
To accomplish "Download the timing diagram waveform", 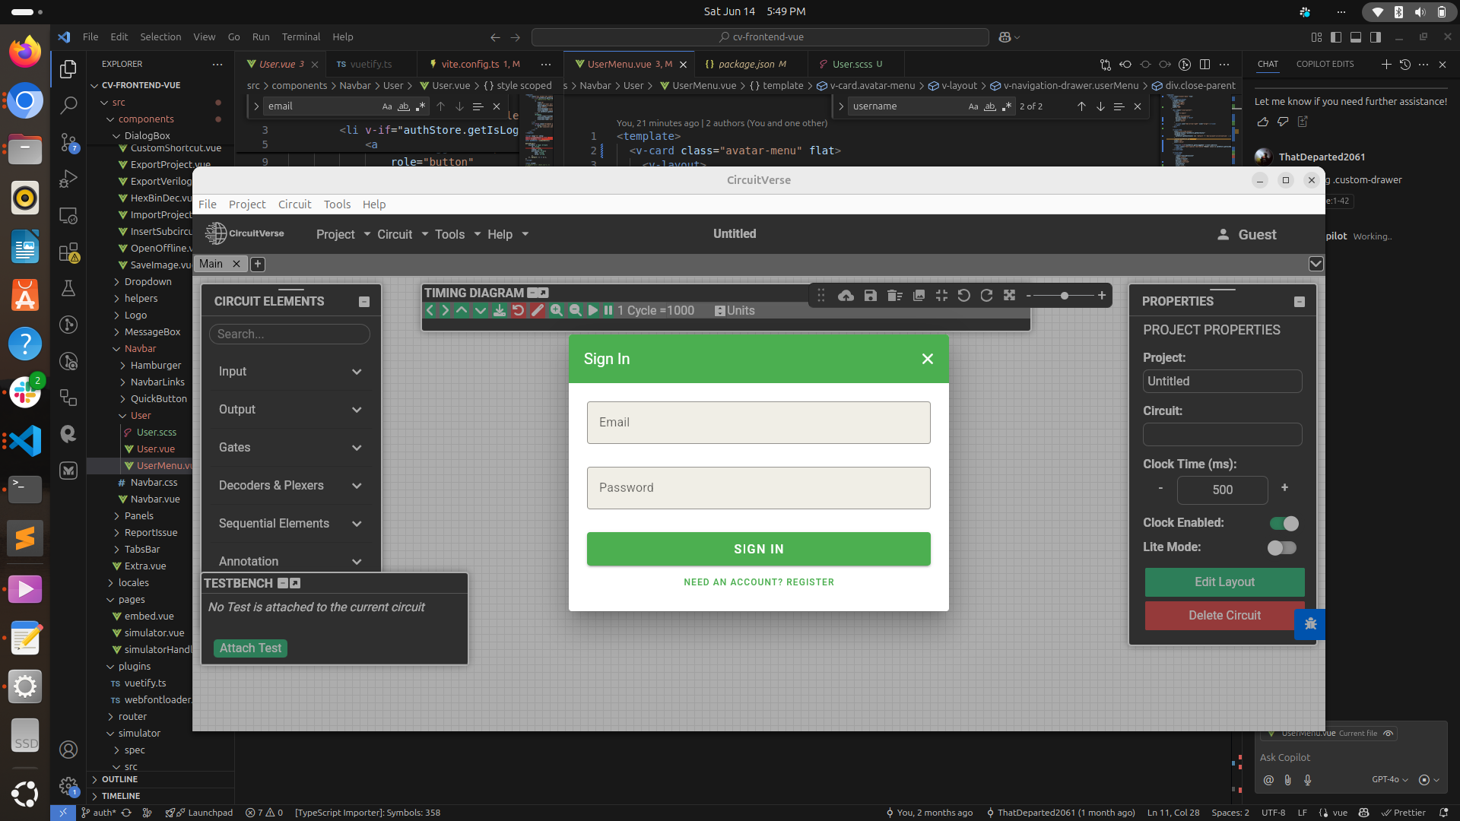I will pyautogui.click(x=500, y=310).
